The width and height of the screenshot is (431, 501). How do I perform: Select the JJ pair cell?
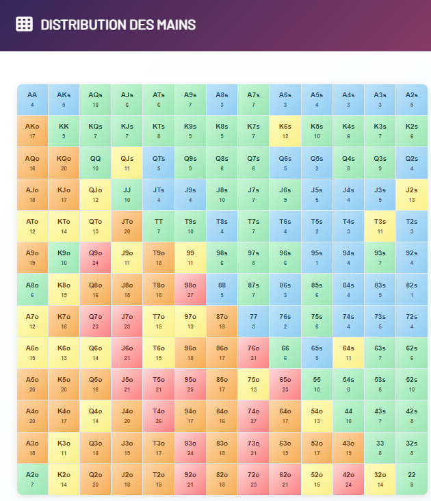(x=127, y=194)
